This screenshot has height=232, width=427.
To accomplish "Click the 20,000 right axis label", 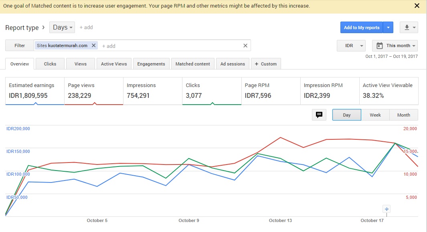I will [410, 129].
